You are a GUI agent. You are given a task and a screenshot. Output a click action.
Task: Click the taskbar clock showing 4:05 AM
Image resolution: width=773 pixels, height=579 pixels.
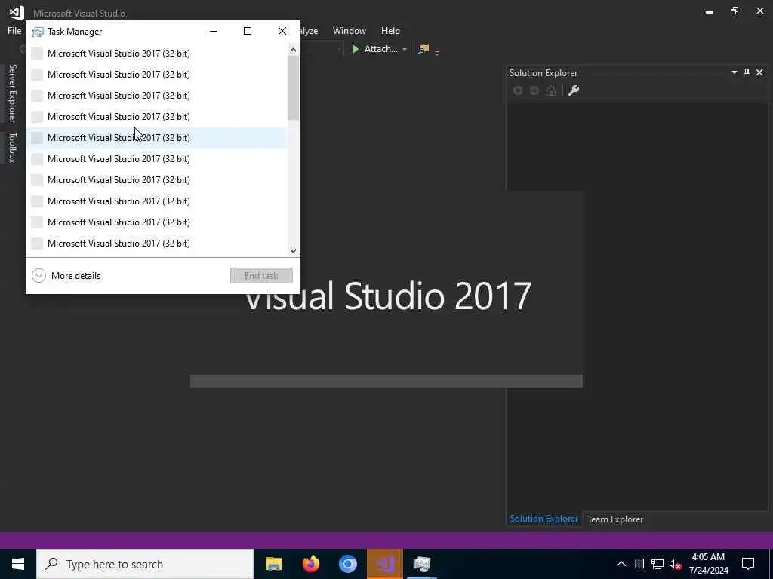[708, 564]
